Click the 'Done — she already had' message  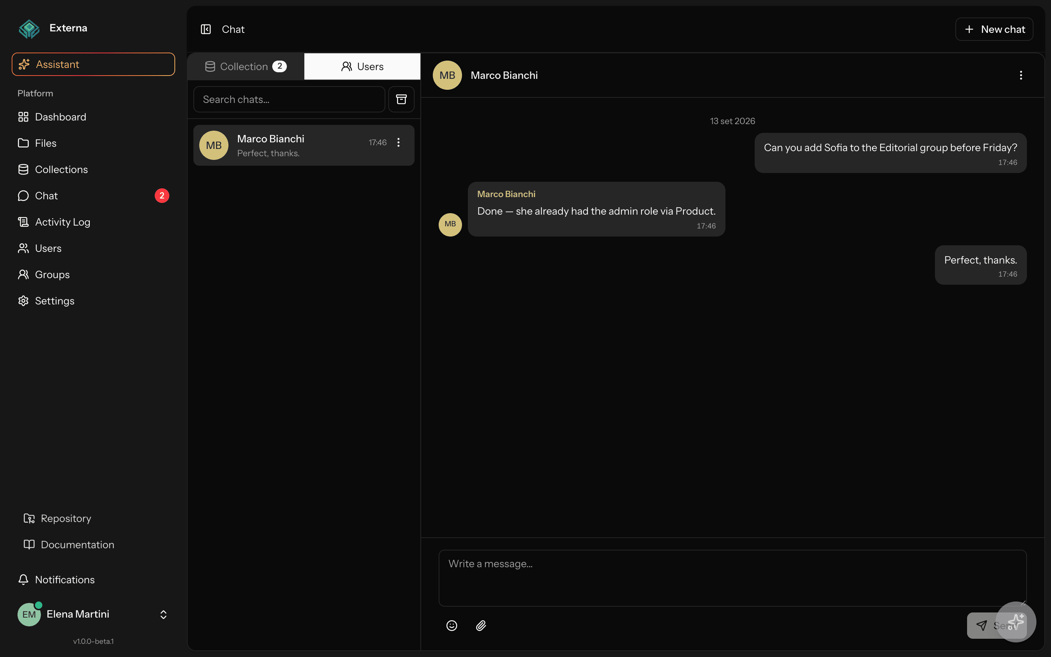597,210
